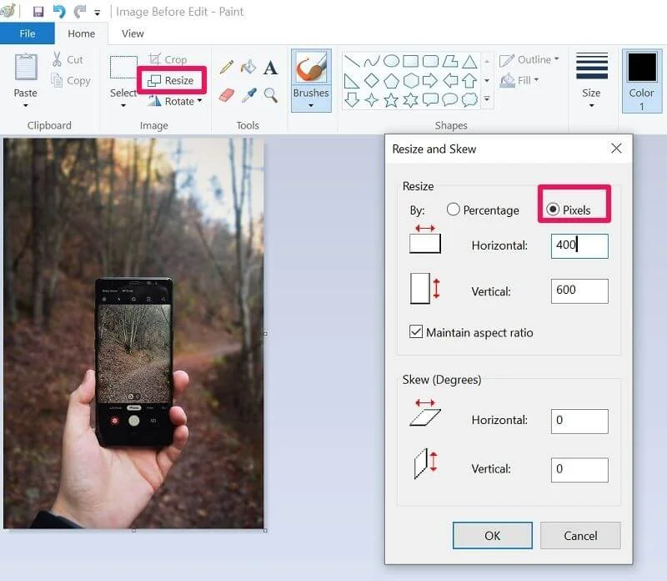Select the Rectangle shape
Image resolution: width=667 pixels, height=581 pixels.
(410, 61)
